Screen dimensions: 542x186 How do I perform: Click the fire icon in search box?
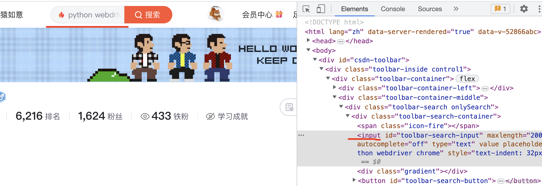[x=61, y=15]
